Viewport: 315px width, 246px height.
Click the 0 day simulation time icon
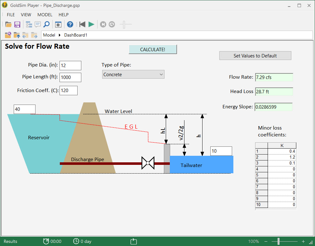point(76,241)
